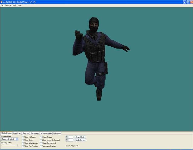Switch to the Model Display tab
The width and height of the screenshot is (193, 150).
[x=6, y=133]
